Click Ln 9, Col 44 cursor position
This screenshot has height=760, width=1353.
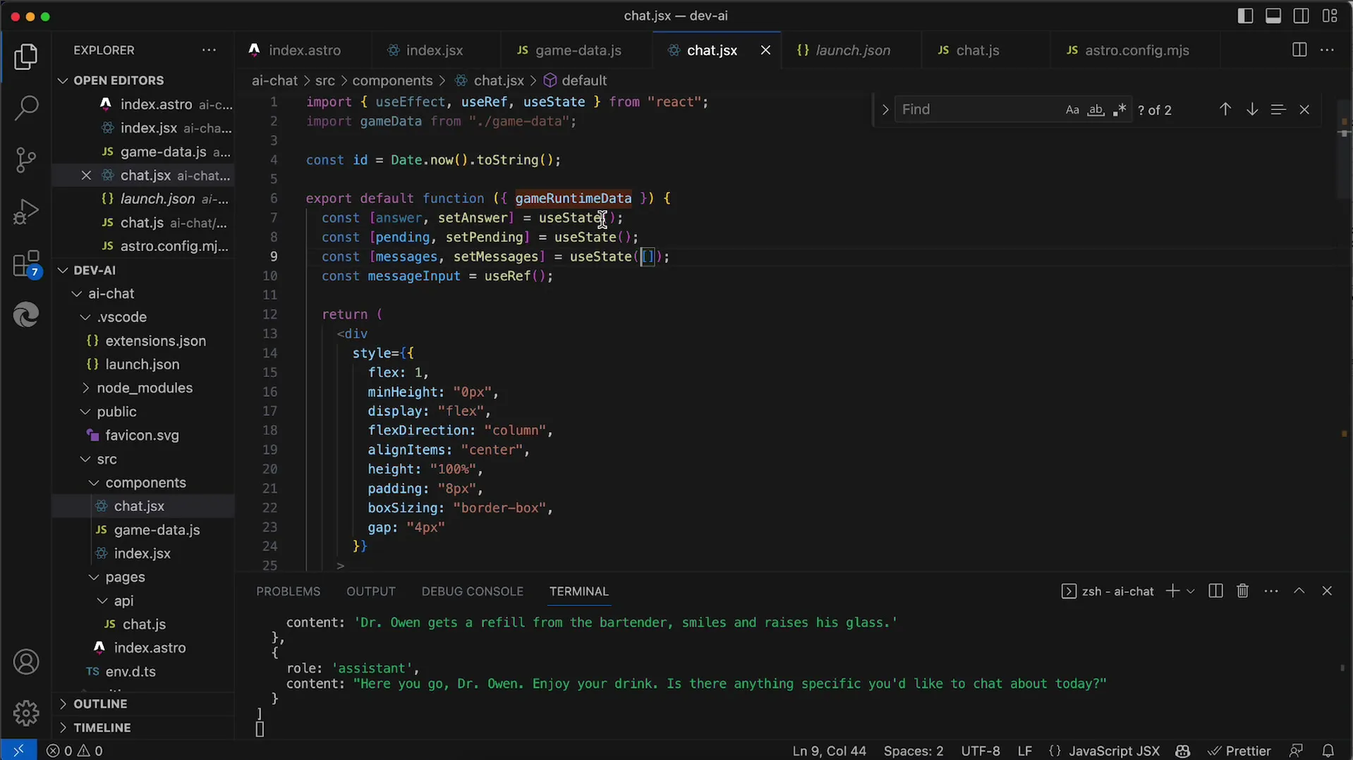coord(829,751)
